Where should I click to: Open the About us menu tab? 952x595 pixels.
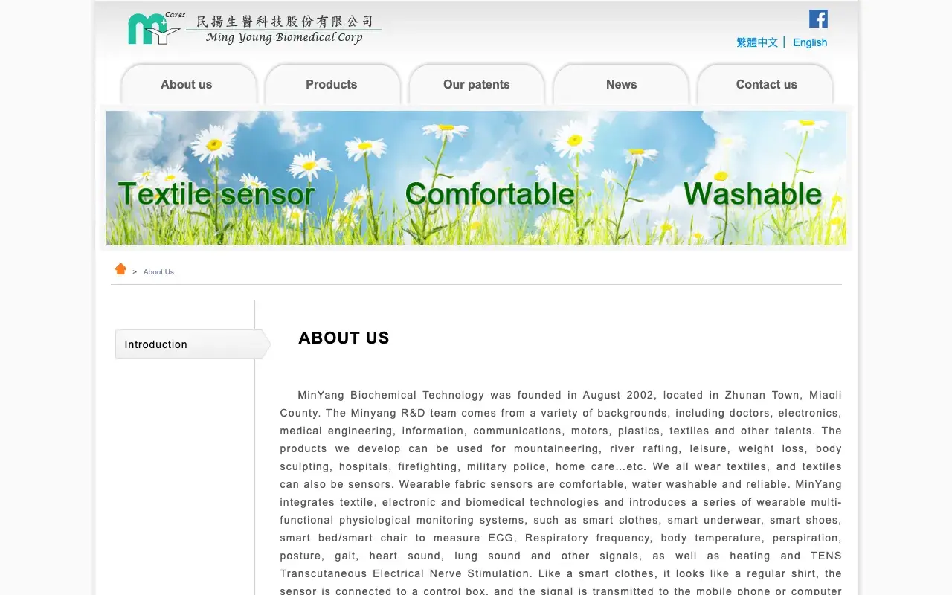pyautogui.click(x=189, y=84)
